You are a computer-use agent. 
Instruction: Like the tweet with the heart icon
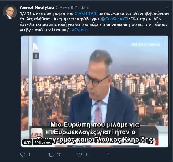coord(80,155)
